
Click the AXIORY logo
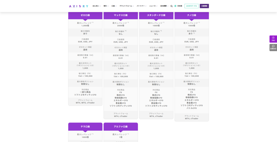point(79,6)
